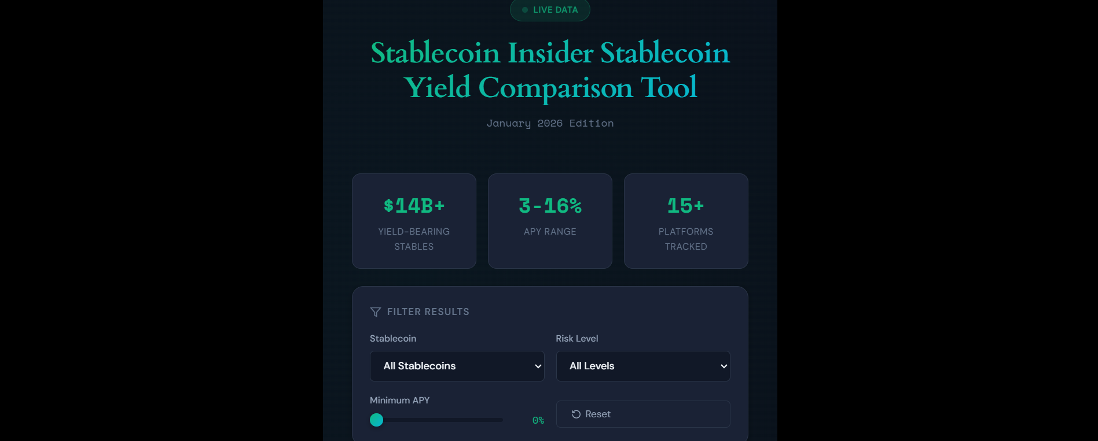Click the filter funnel icon beside FILTER RESULTS
This screenshot has width=1098, height=441.
pos(376,312)
